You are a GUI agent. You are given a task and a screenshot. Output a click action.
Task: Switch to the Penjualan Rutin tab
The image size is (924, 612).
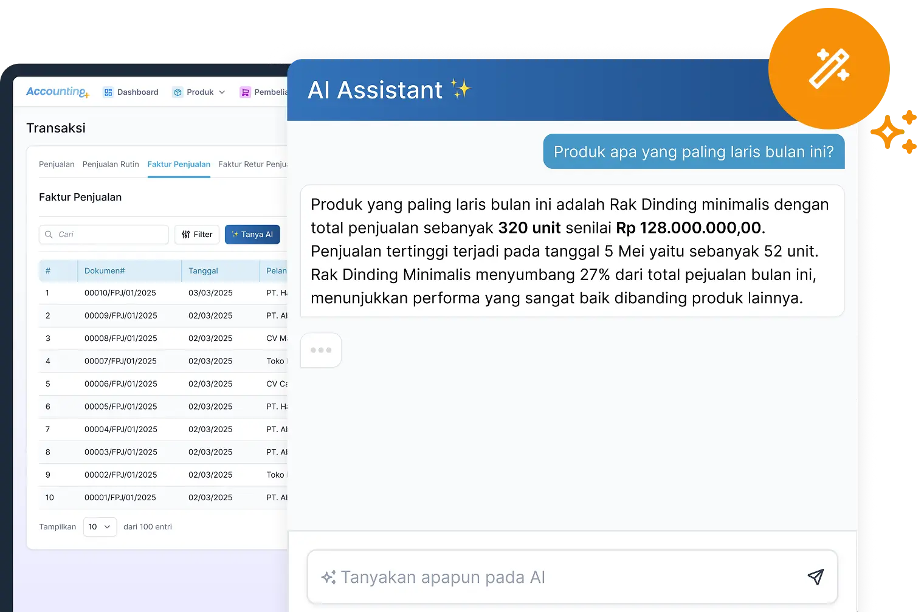(111, 164)
